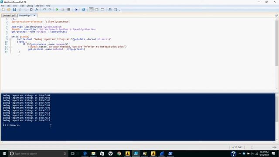Viewport: 279px width, 157px height.
Task: Click the 110% zoom value in status bar
Action: 274,147
